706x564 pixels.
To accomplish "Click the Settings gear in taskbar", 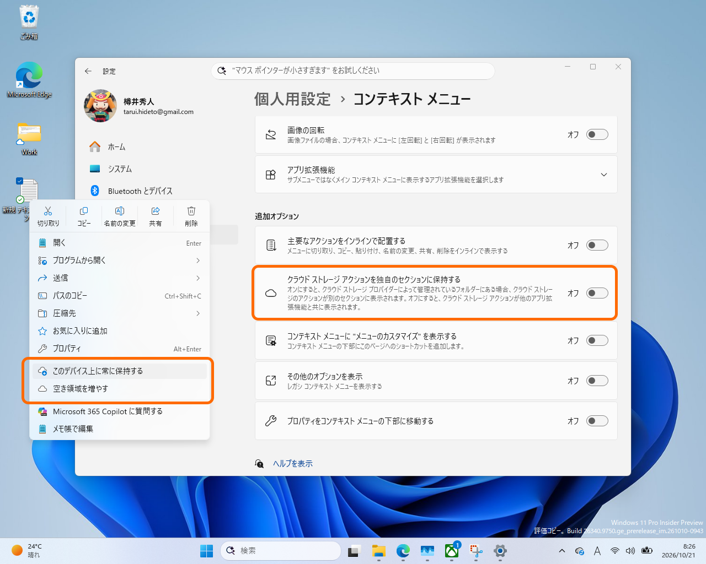I will point(500,551).
